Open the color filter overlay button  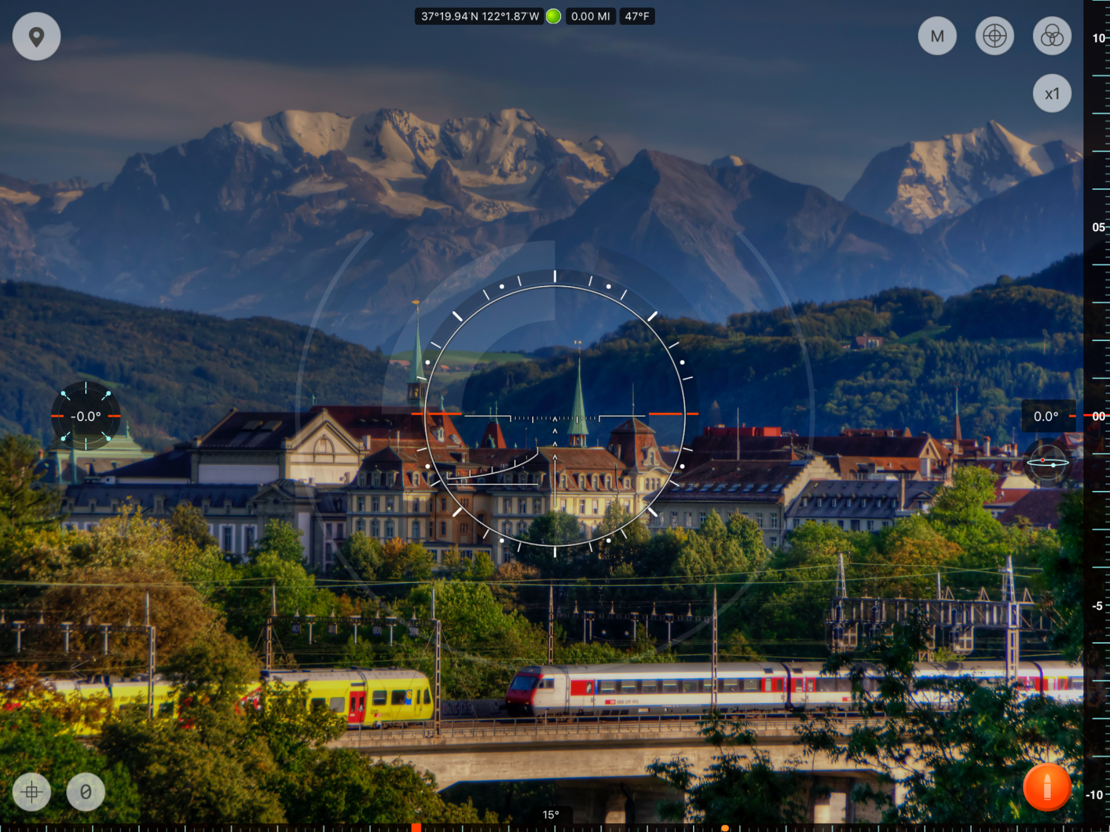(1052, 36)
